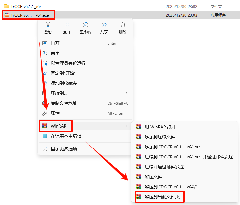240x205 pixels.
Task: Expand the WinRAR submenu arrow
Action: [127, 126]
